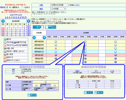The height and width of the screenshot is (100, 126).
Task: Click 2015年 year link
Action: click(12, 15)
